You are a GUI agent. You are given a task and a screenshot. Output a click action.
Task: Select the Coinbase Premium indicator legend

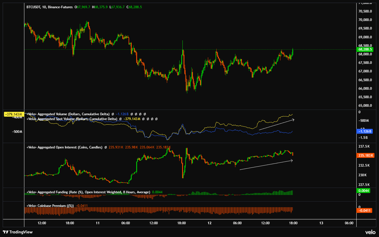51,206
